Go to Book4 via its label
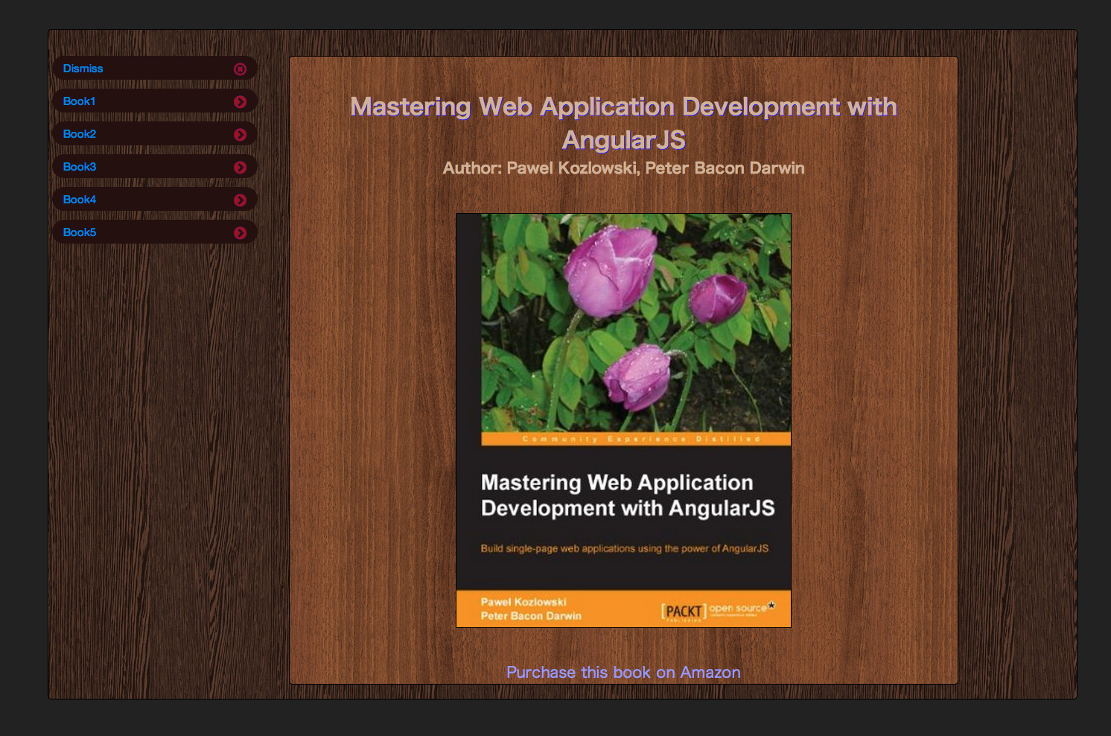This screenshot has height=736, width=1111. click(x=79, y=200)
